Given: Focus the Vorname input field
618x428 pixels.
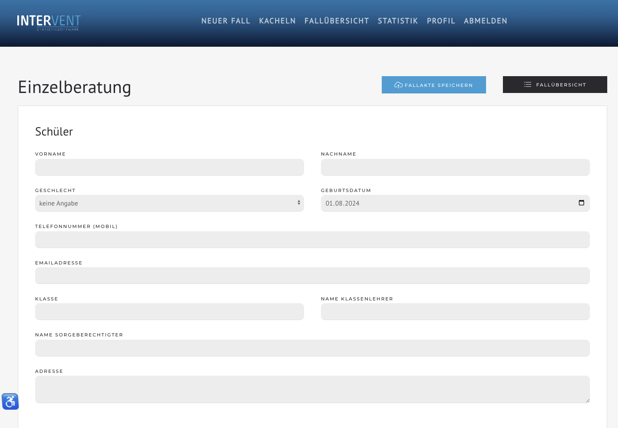Looking at the screenshot, I should click(169, 167).
